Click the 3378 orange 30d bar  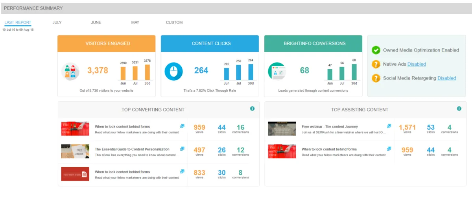[147, 72]
